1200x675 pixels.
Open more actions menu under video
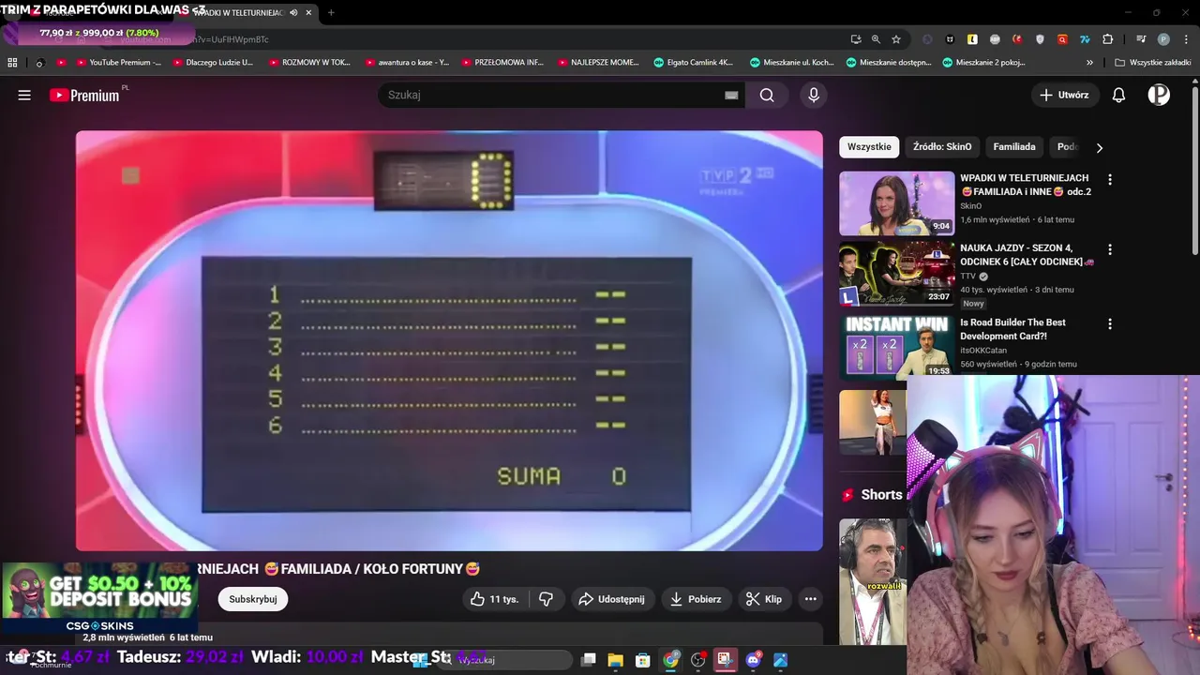[811, 599]
